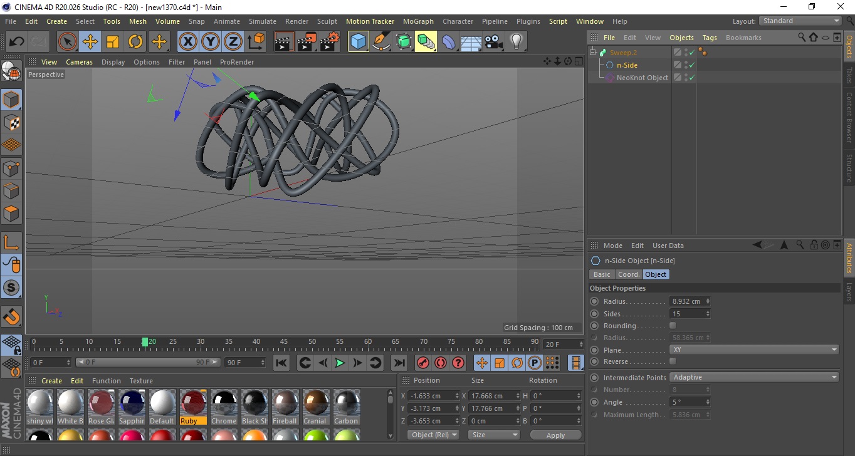Increase the Sides value stepper
855x456 pixels.
pos(708,312)
